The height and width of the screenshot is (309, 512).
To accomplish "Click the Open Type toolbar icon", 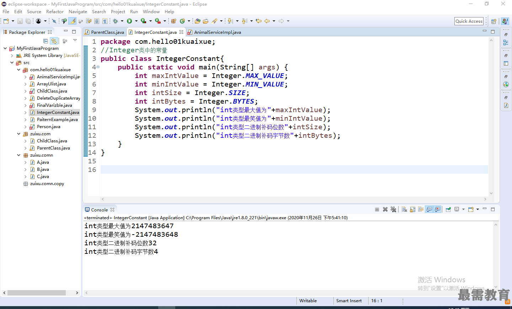I will (x=197, y=21).
